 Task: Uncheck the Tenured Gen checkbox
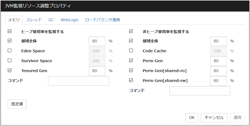pyautogui.click(x=10, y=70)
